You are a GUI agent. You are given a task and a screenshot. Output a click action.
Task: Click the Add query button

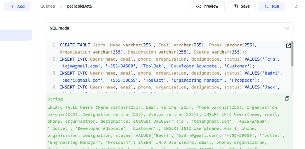tap(17, 6)
